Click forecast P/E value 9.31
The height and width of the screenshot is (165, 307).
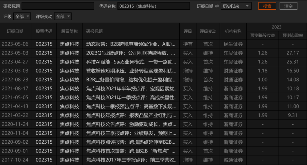(x=293, y=115)
